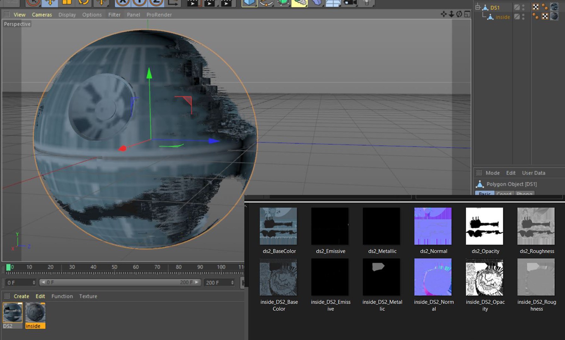Click the Light object icon
This screenshot has width=565, height=340.
366,3
